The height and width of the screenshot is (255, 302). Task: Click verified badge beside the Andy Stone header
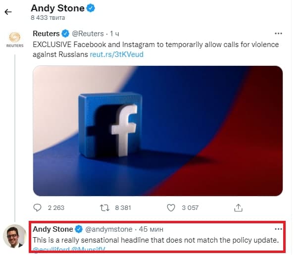point(92,8)
